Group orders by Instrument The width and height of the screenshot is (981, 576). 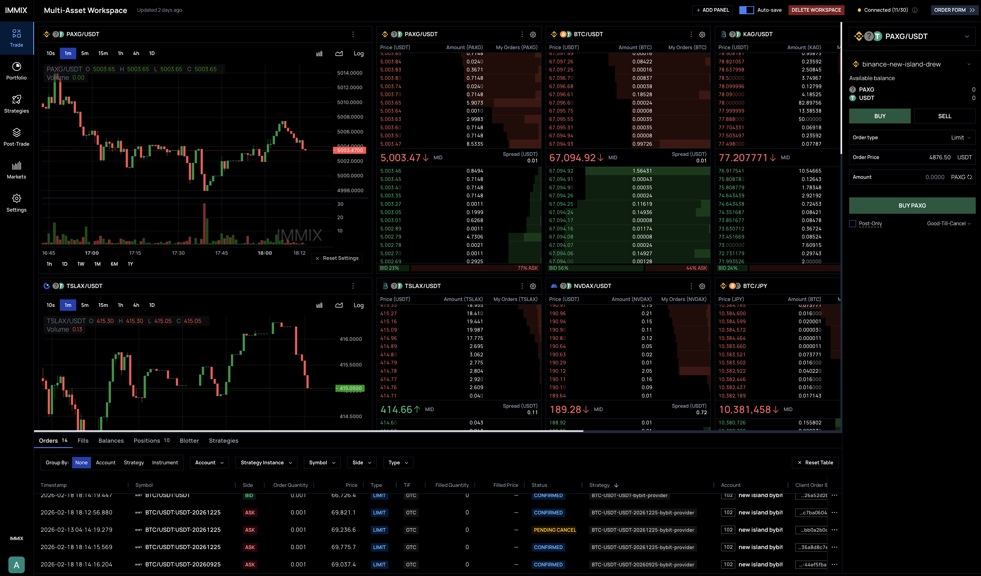click(165, 463)
